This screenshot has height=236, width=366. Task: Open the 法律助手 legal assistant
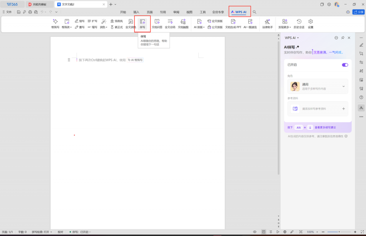(x=267, y=24)
